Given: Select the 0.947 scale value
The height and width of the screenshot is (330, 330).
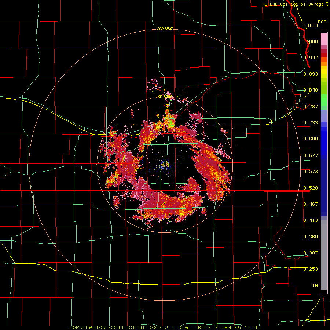Looking at the screenshot, I should coord(311,58).
